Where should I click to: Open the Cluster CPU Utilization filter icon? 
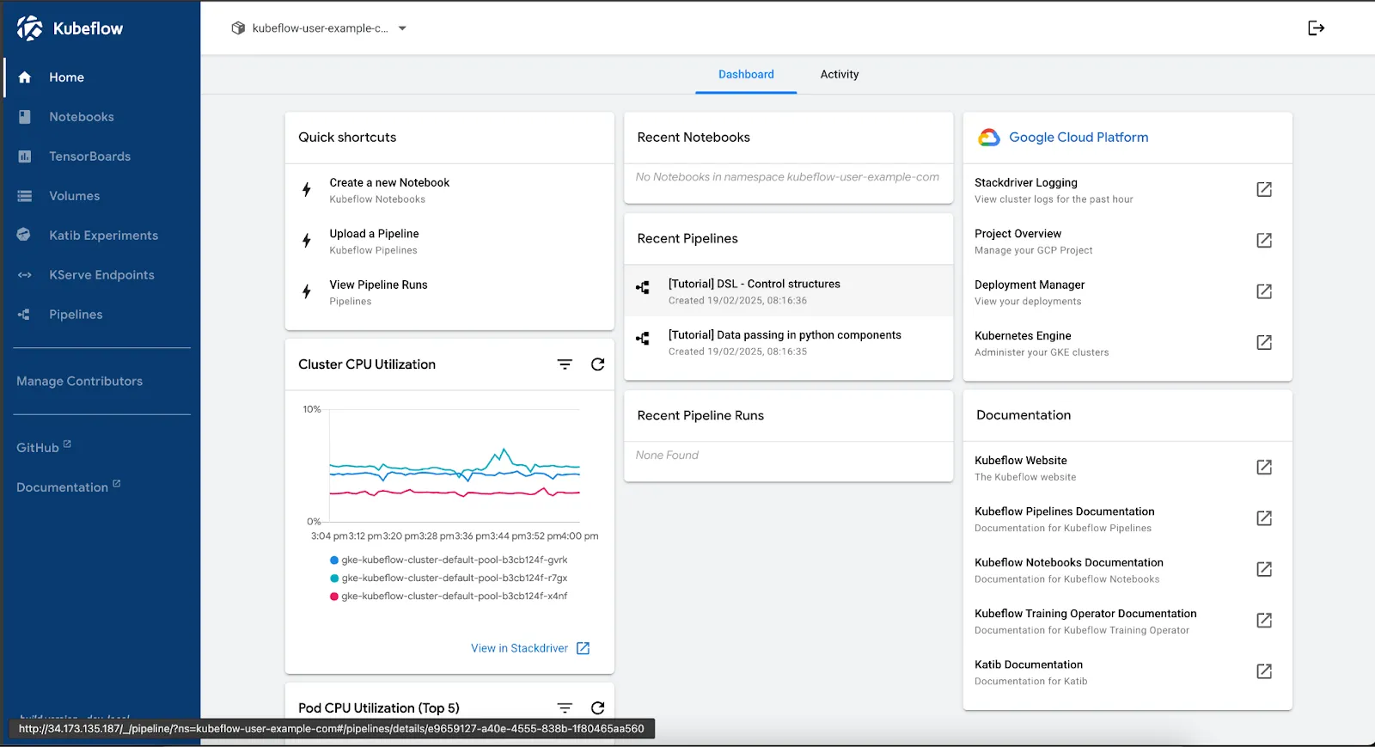(565, 364)
